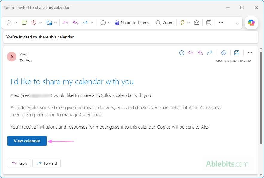Click the Reply button at message bottom
The image size is (264, 178).
[19, 163]
